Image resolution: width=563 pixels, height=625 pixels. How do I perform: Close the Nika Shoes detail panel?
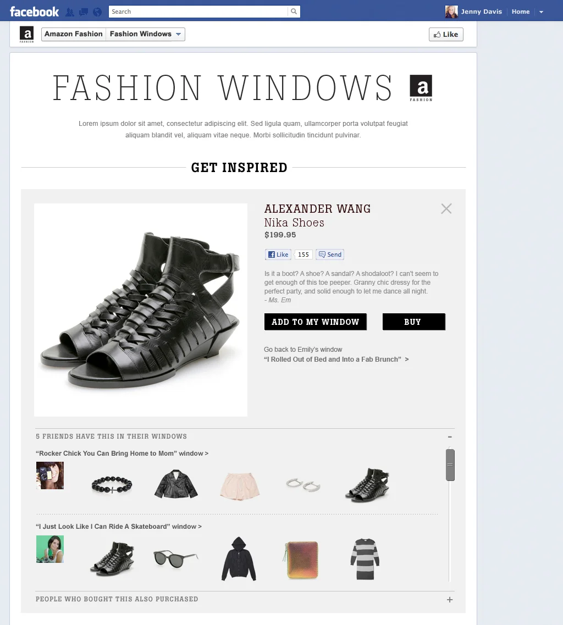click(x=446, y=208)
